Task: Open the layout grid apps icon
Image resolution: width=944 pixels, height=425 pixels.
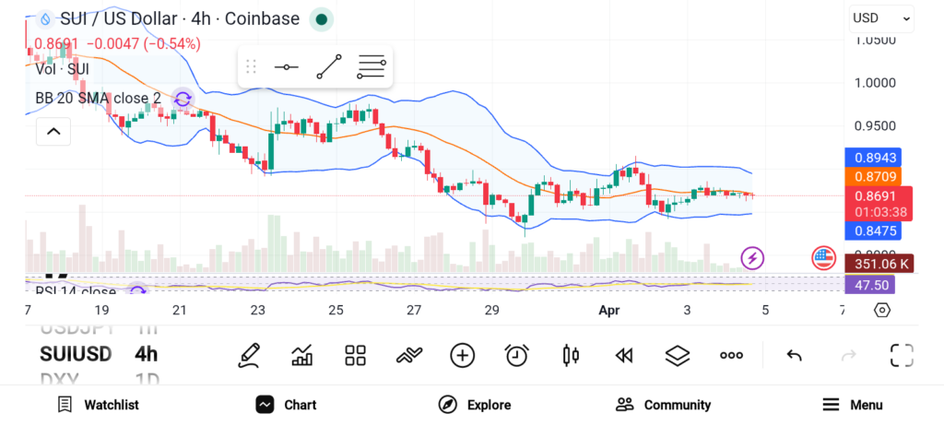Action: pyautogui.click(x=355, y=355)
